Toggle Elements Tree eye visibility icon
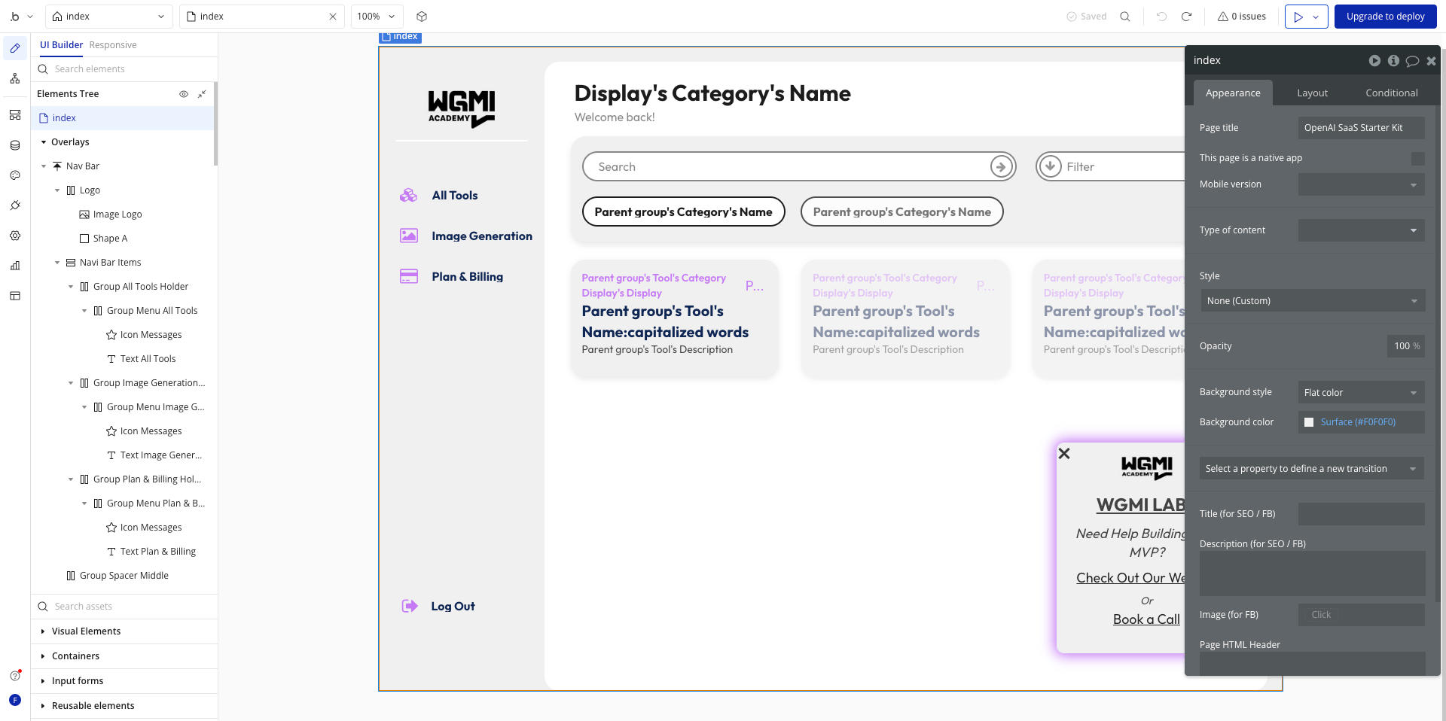Screen dimensions: 1446x721 (x=183, y=94)
